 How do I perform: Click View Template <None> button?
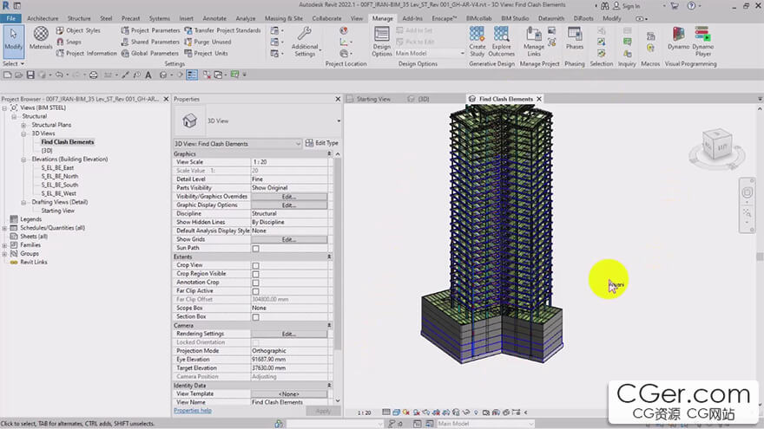tap(289, 394)
